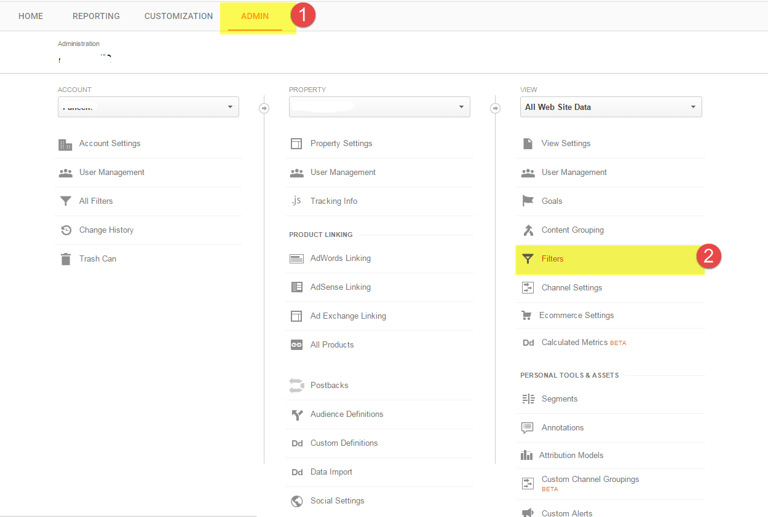Click the Property User Management people icon
The image size is (768, 517).
click(x=296, y=173)
